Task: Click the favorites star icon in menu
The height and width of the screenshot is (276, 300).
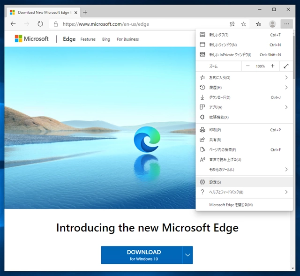Action: [202, 77]
